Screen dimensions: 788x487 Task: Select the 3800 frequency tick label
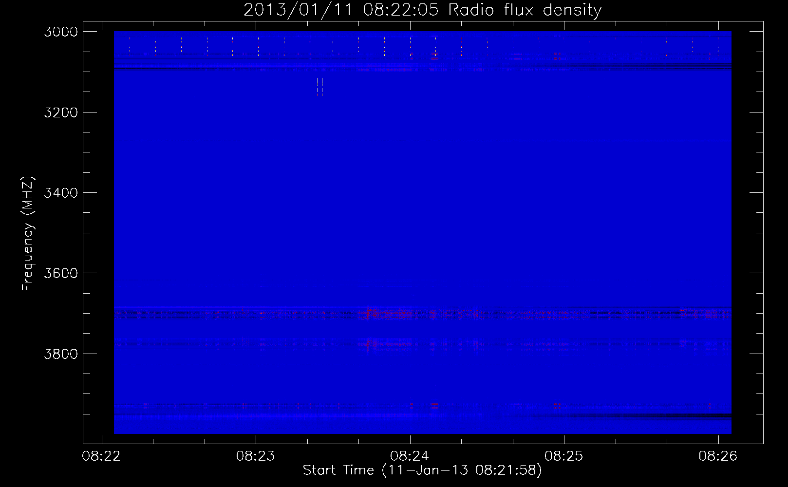coord(61,354)
